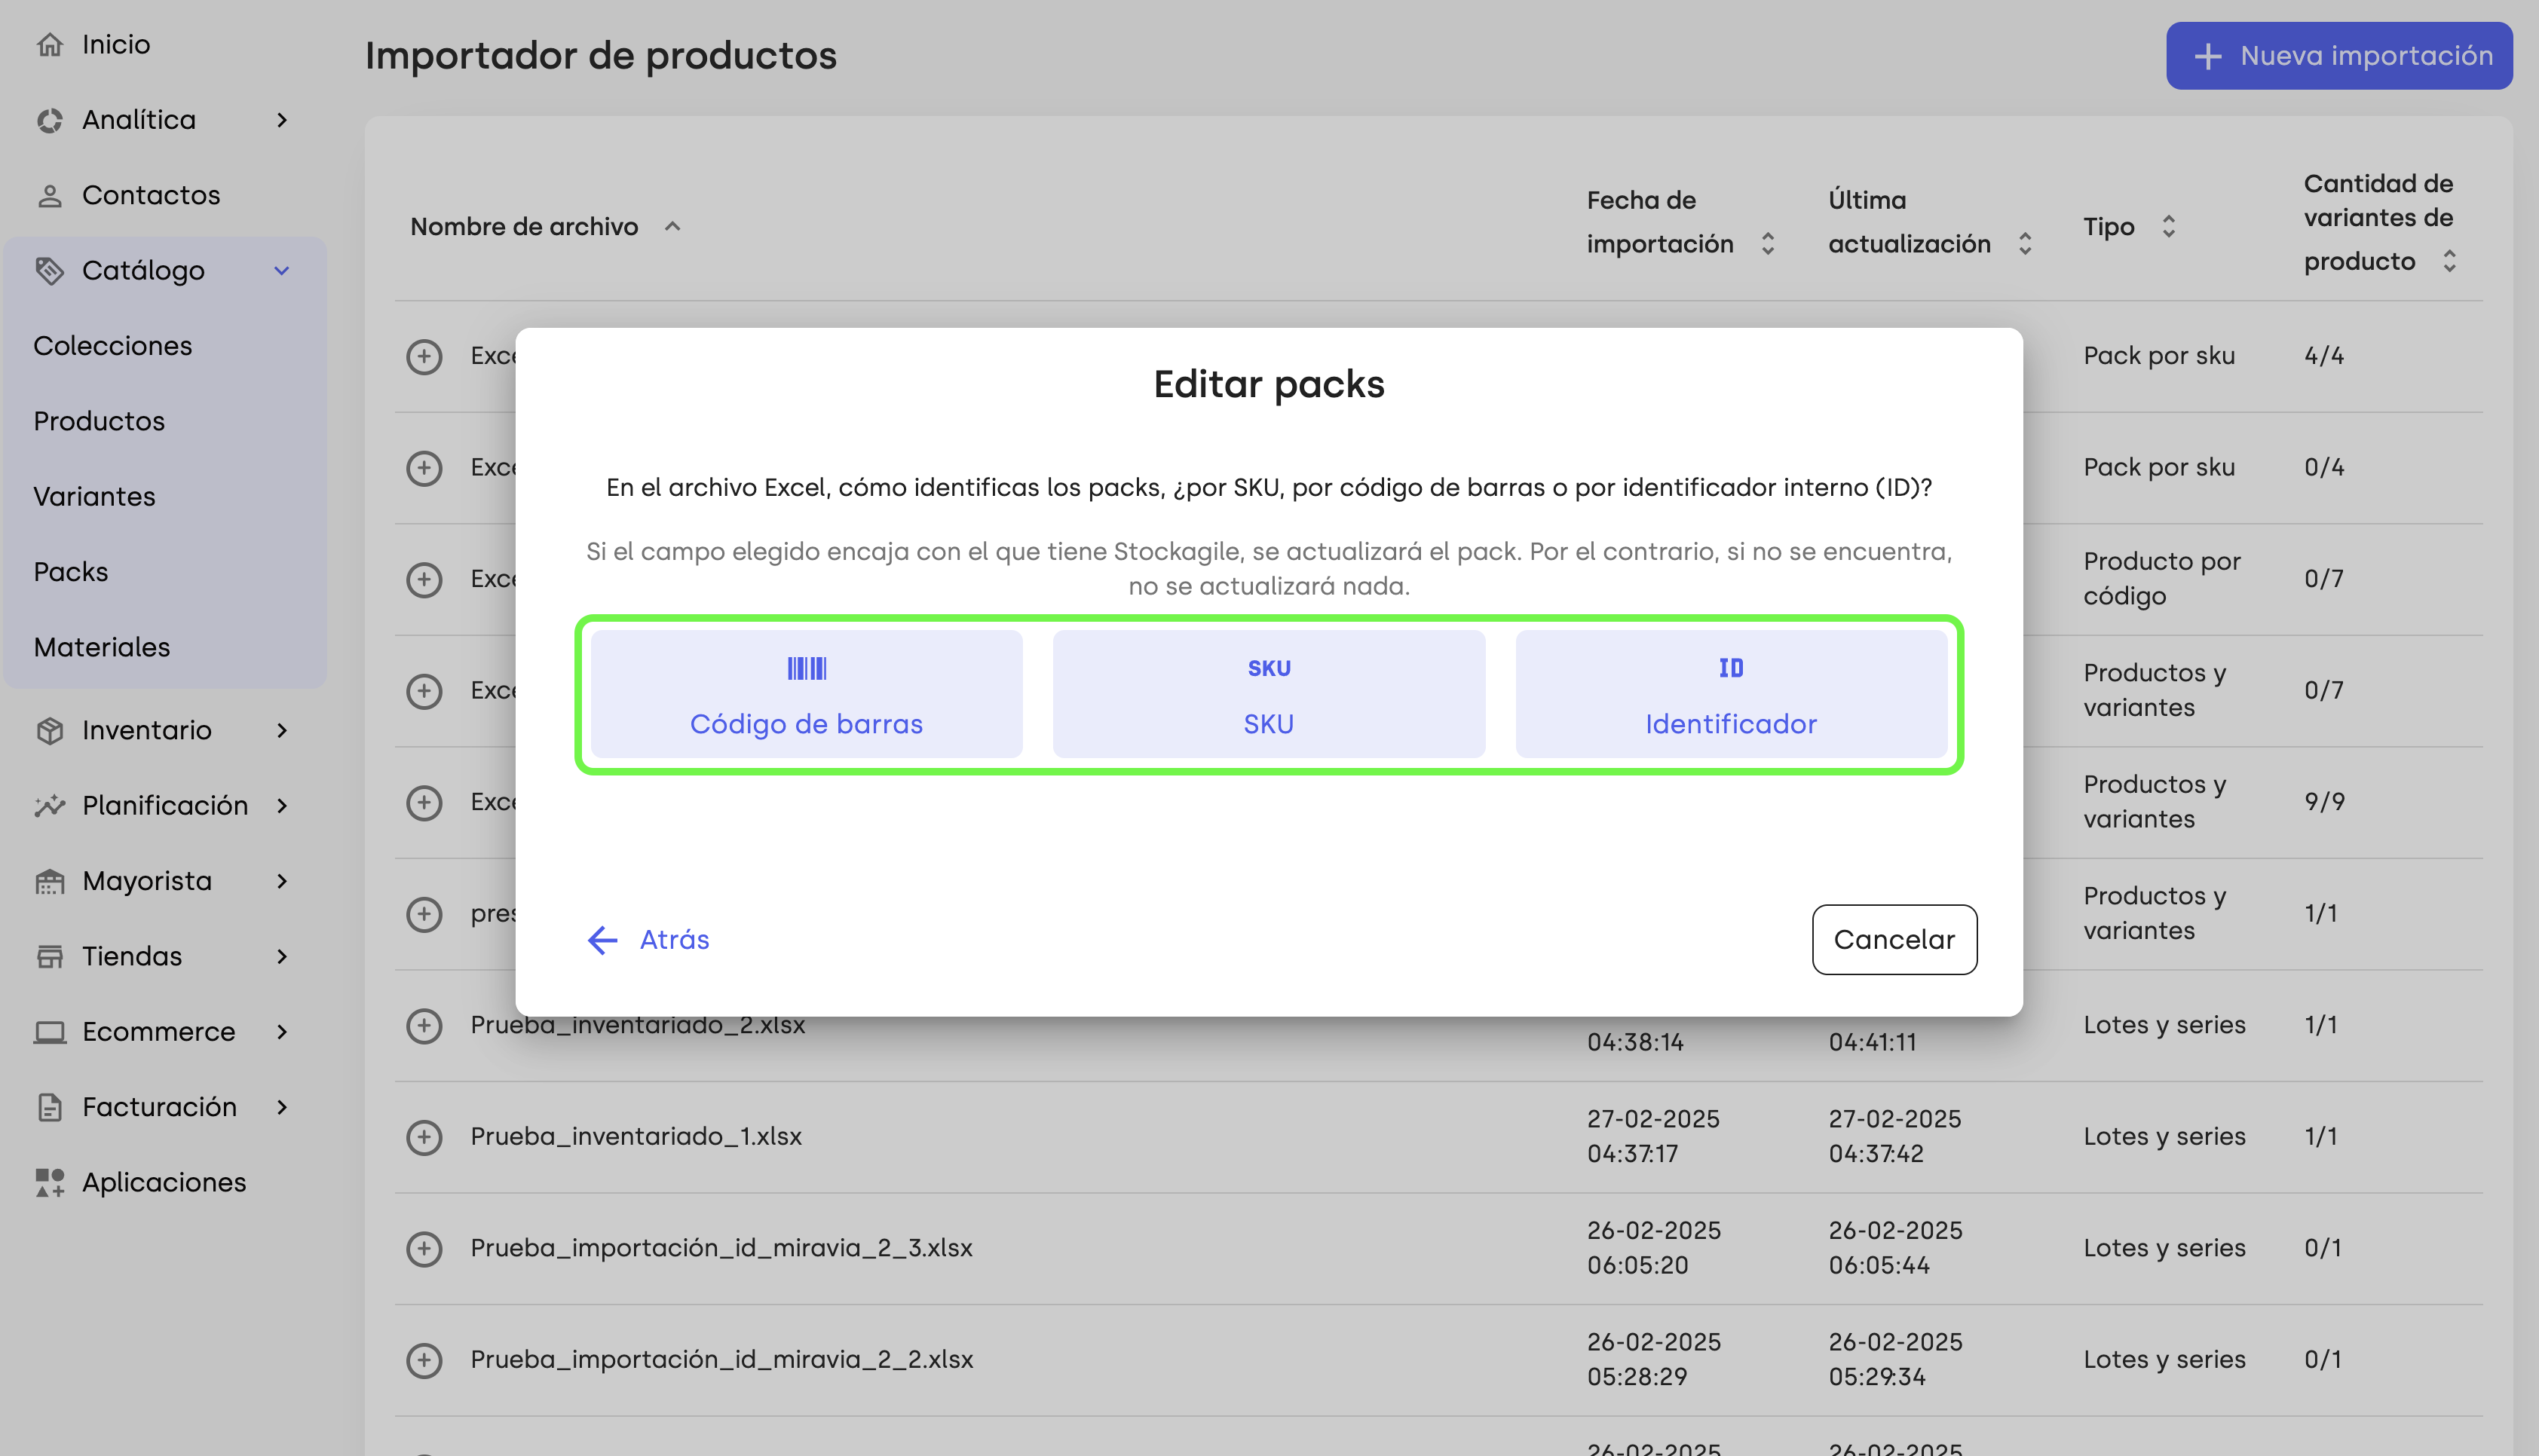Choose SKU identification option

pyautogui.click(x=1269, y=694)
